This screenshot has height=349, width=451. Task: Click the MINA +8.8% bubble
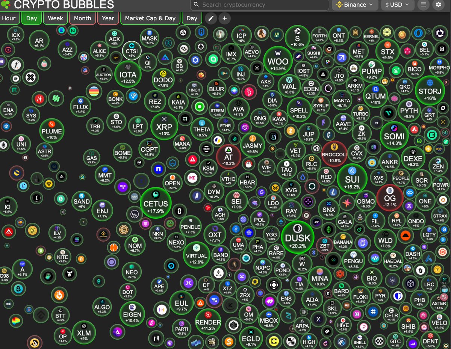[320, 278]
